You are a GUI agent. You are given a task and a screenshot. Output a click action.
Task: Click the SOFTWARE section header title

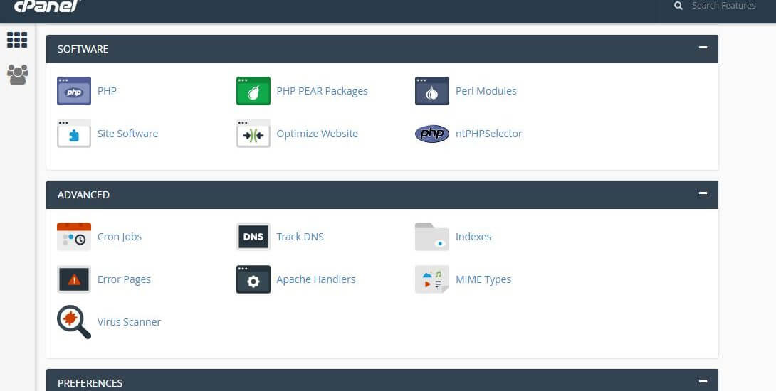click(x=83, y=49)
